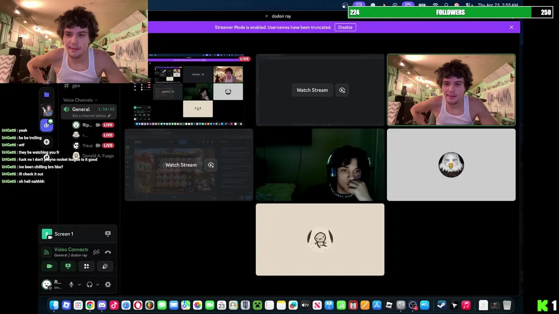559x314 pixels.
Task: Open Wi-Fi status in menu bar
Action: tap(435, 5)
